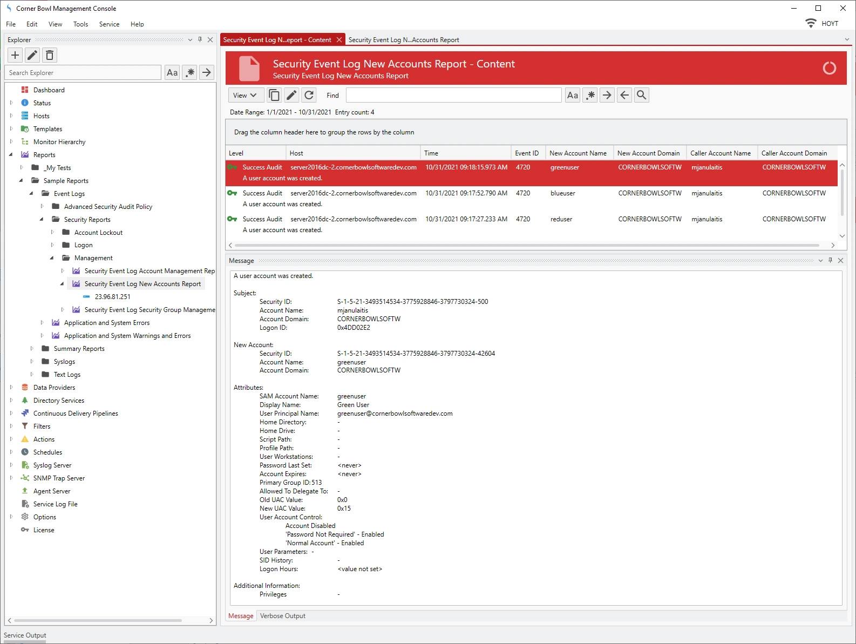The width and height of the screenshot is (856, 644).
Task: Click the find previous left arrow
Action: pos(624,96)
